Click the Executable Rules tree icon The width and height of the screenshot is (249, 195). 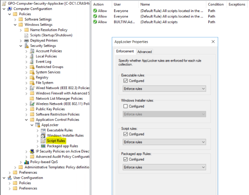(x=43, y=130)
